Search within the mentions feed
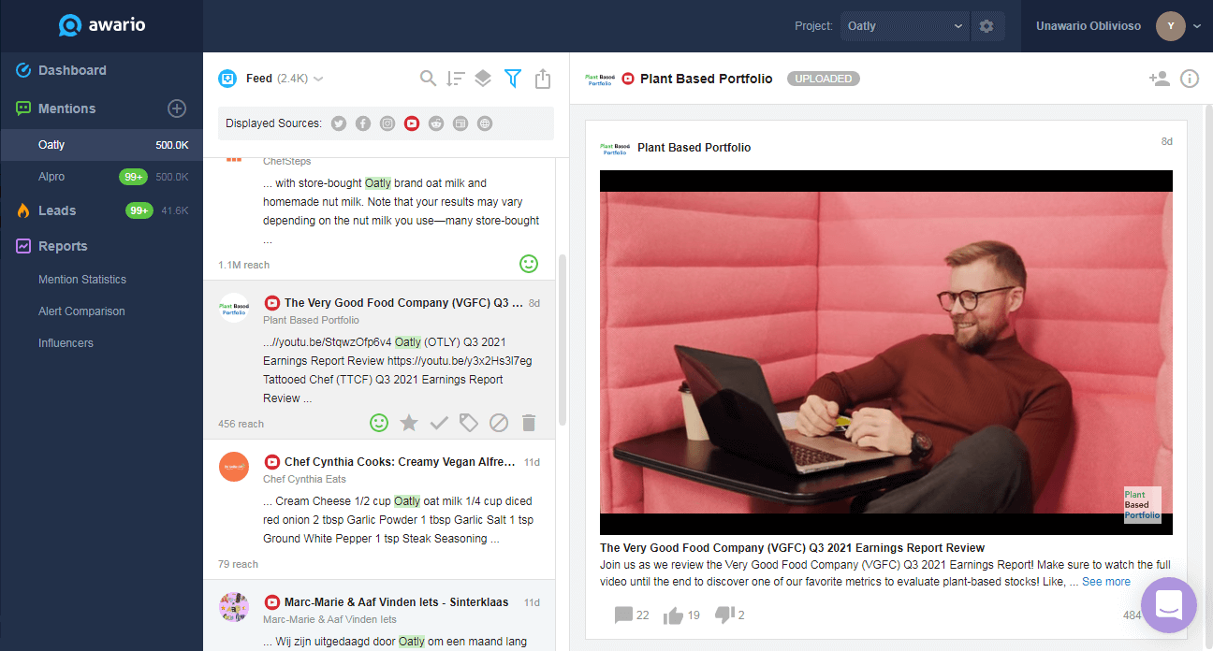1213x651 pixels. pos(428,79)
